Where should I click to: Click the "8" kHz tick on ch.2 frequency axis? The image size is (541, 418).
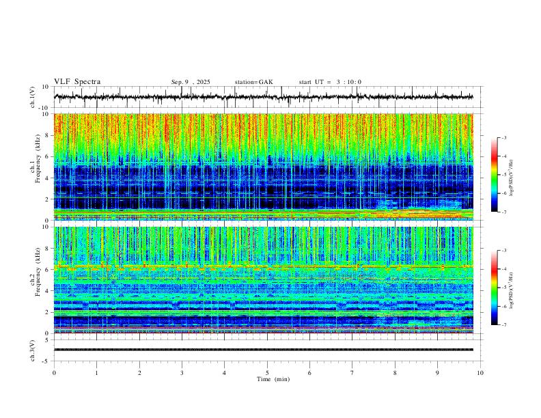coord(48,249)
